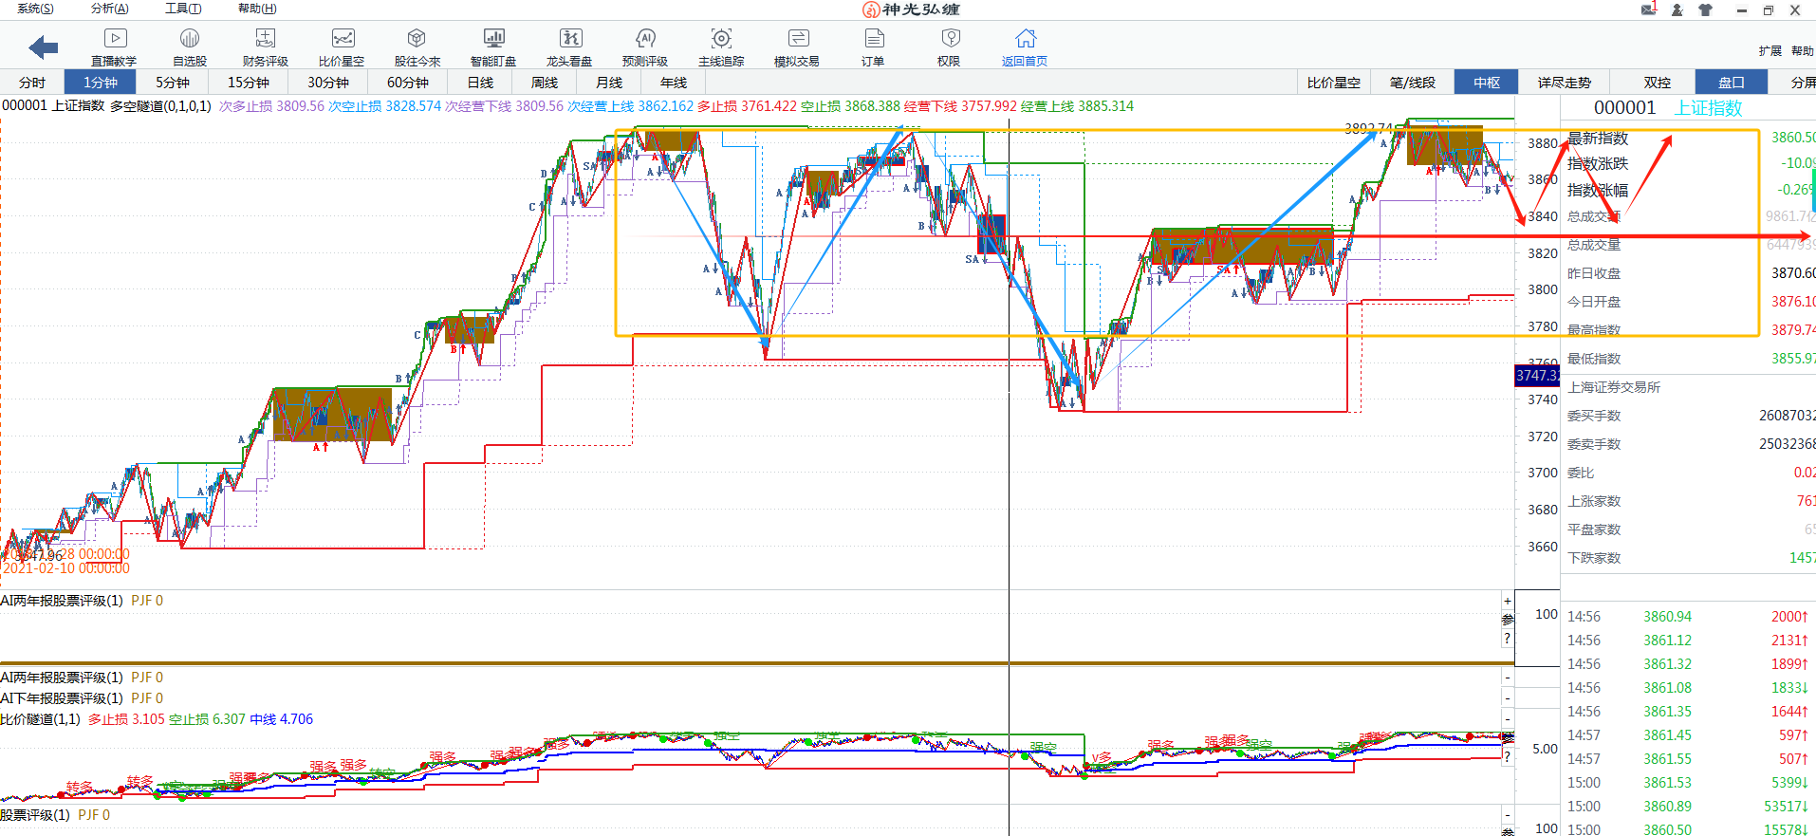Image resolution: width=1816 pixels, height=836 pixels.
Task: Open the 自选股 watchlist
Action: [x=190, y=46]
